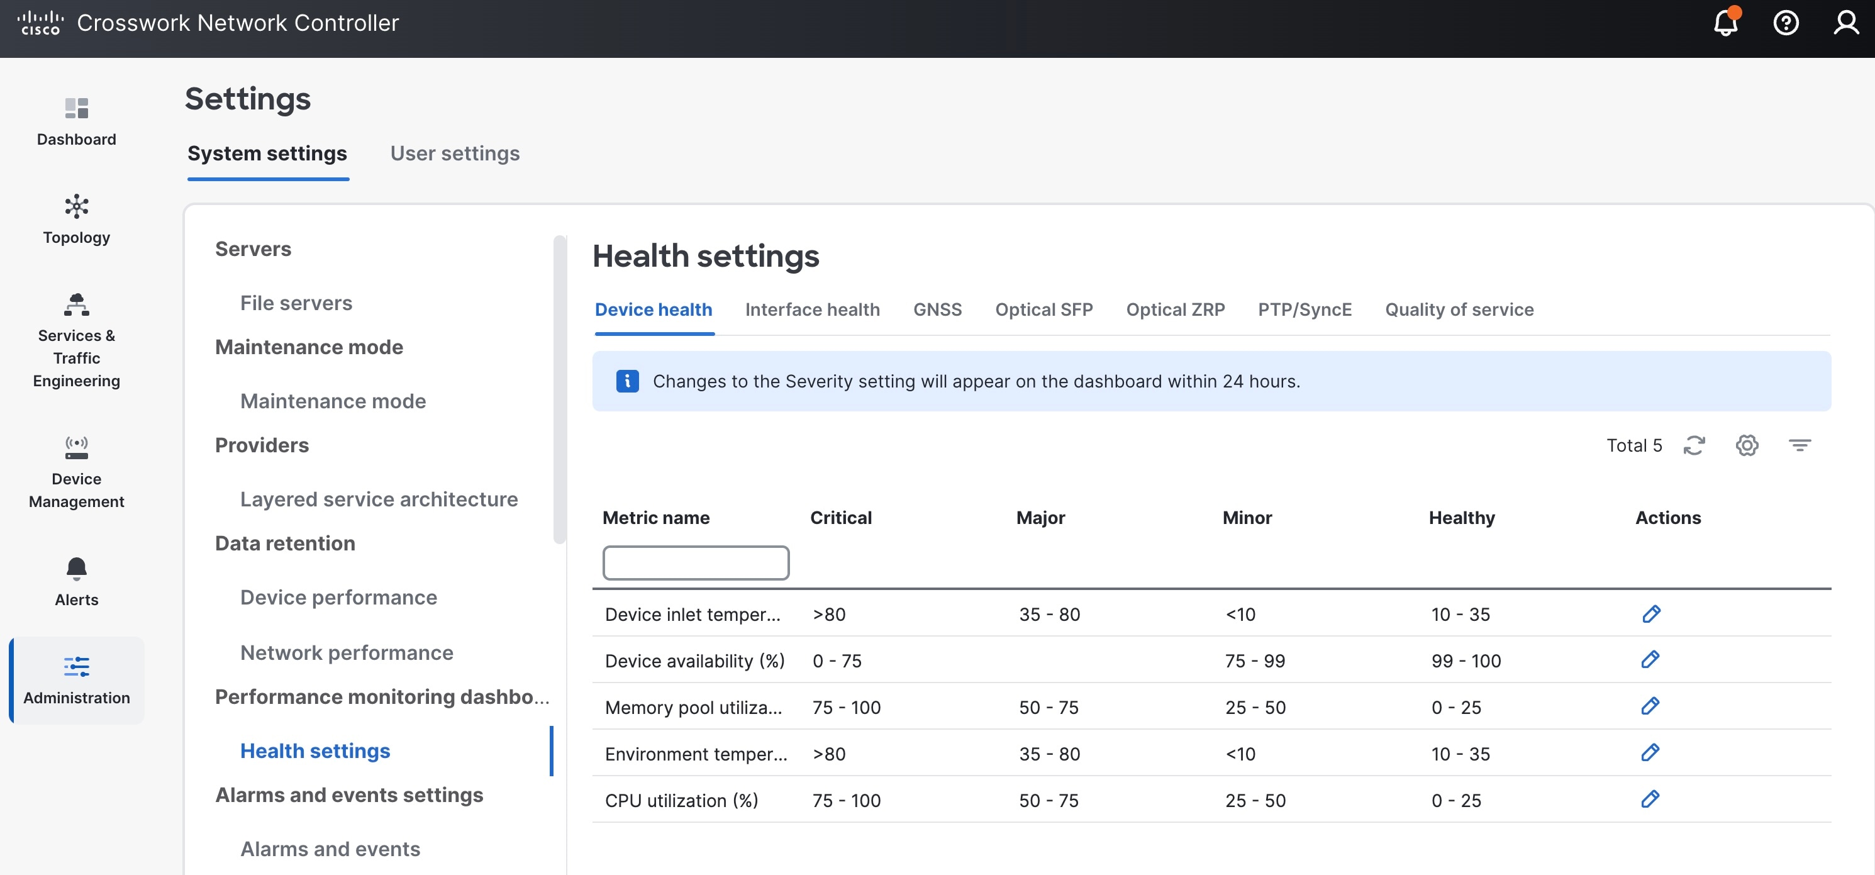Edit the CPU utilization thresholds
Viewport: 1875px width, 875px height.
click(x=1650, y=798)
